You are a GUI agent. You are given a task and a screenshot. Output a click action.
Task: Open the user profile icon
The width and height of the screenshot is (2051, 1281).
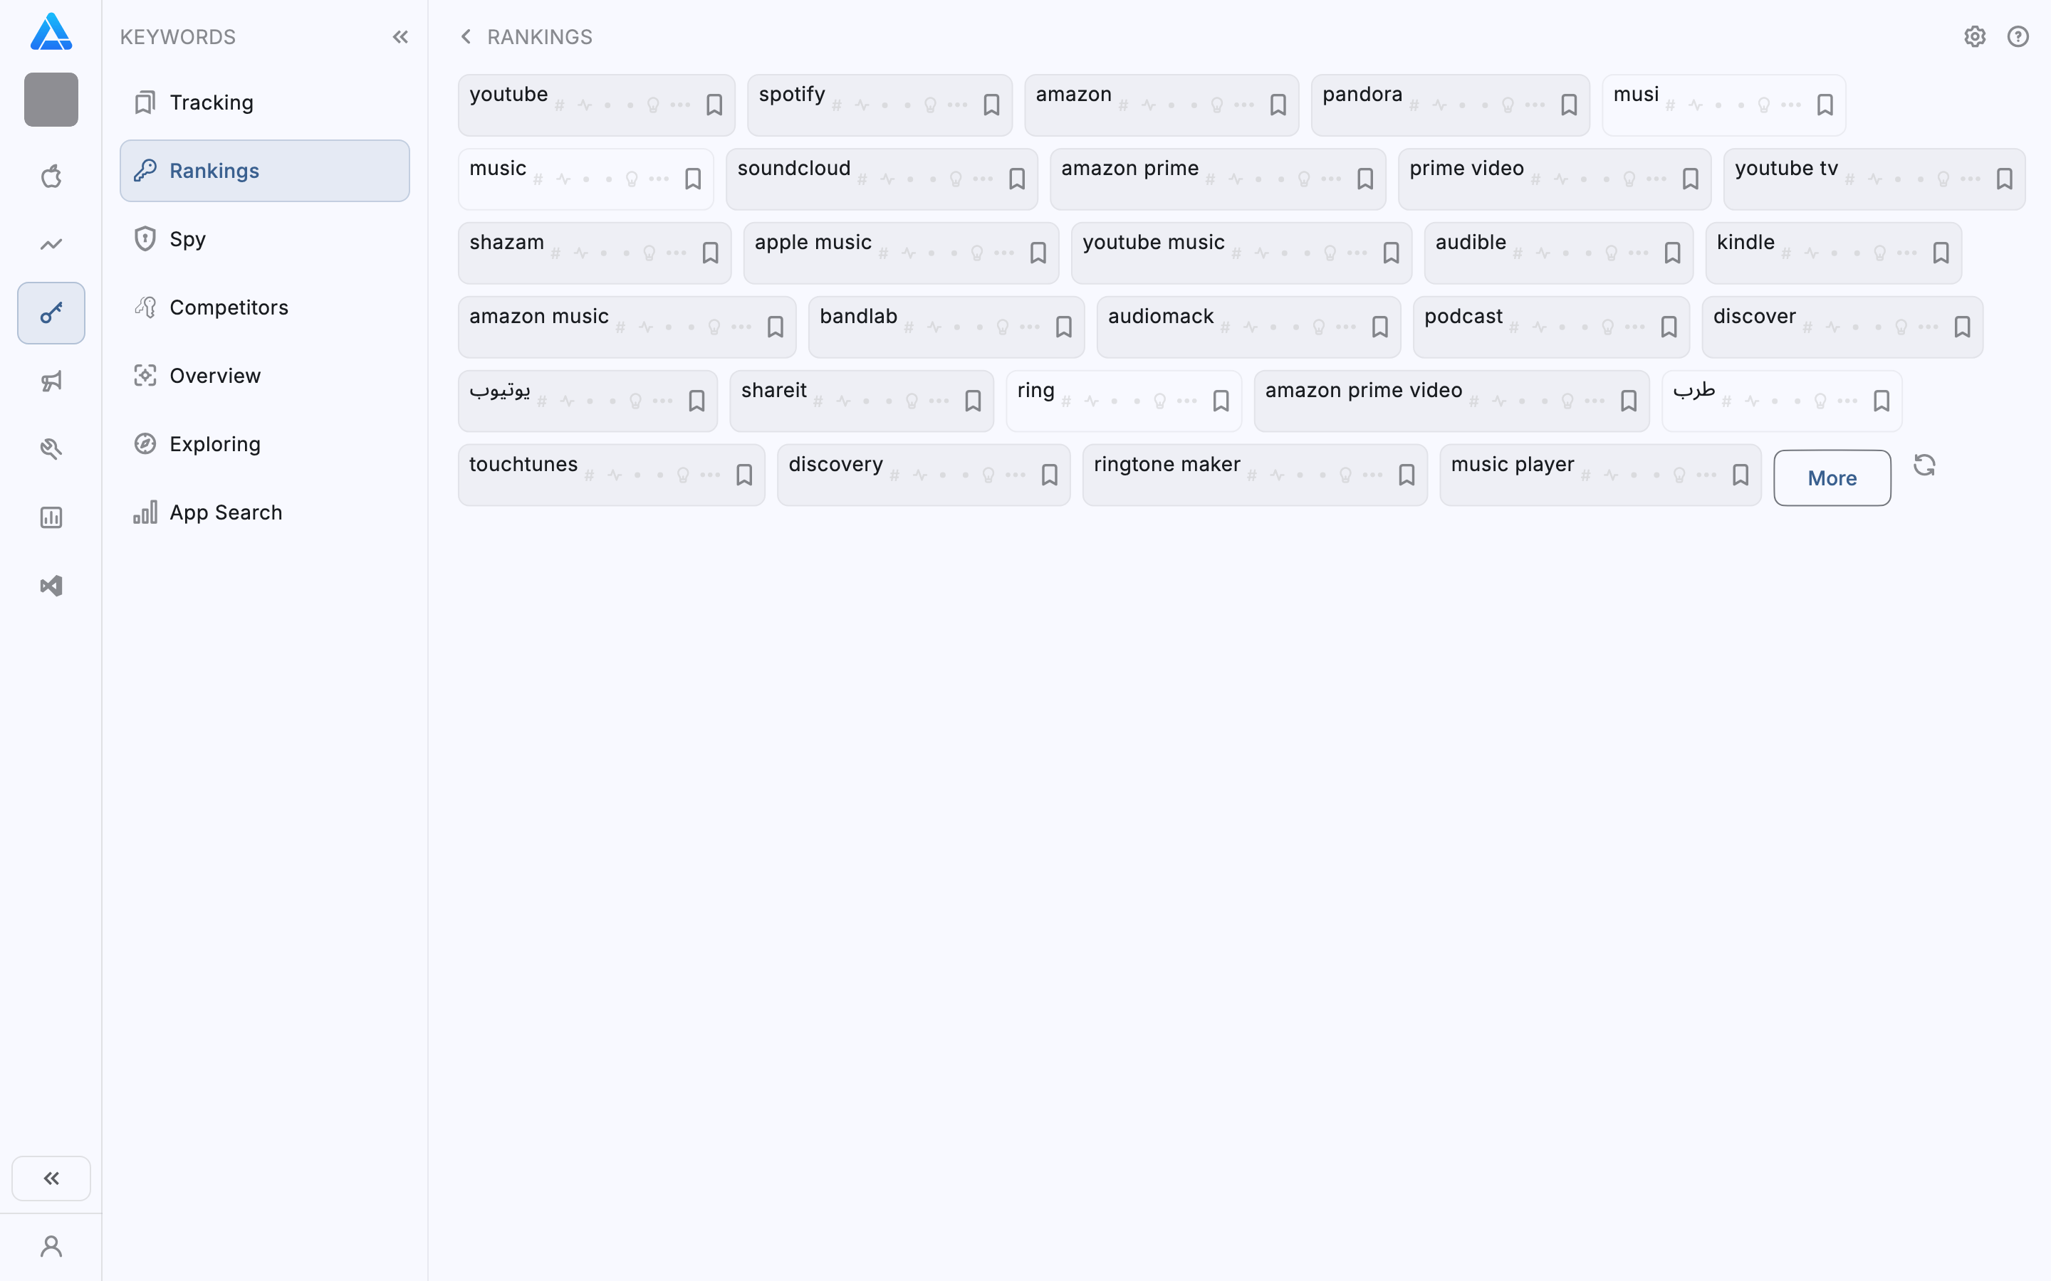pos(51,1246)
